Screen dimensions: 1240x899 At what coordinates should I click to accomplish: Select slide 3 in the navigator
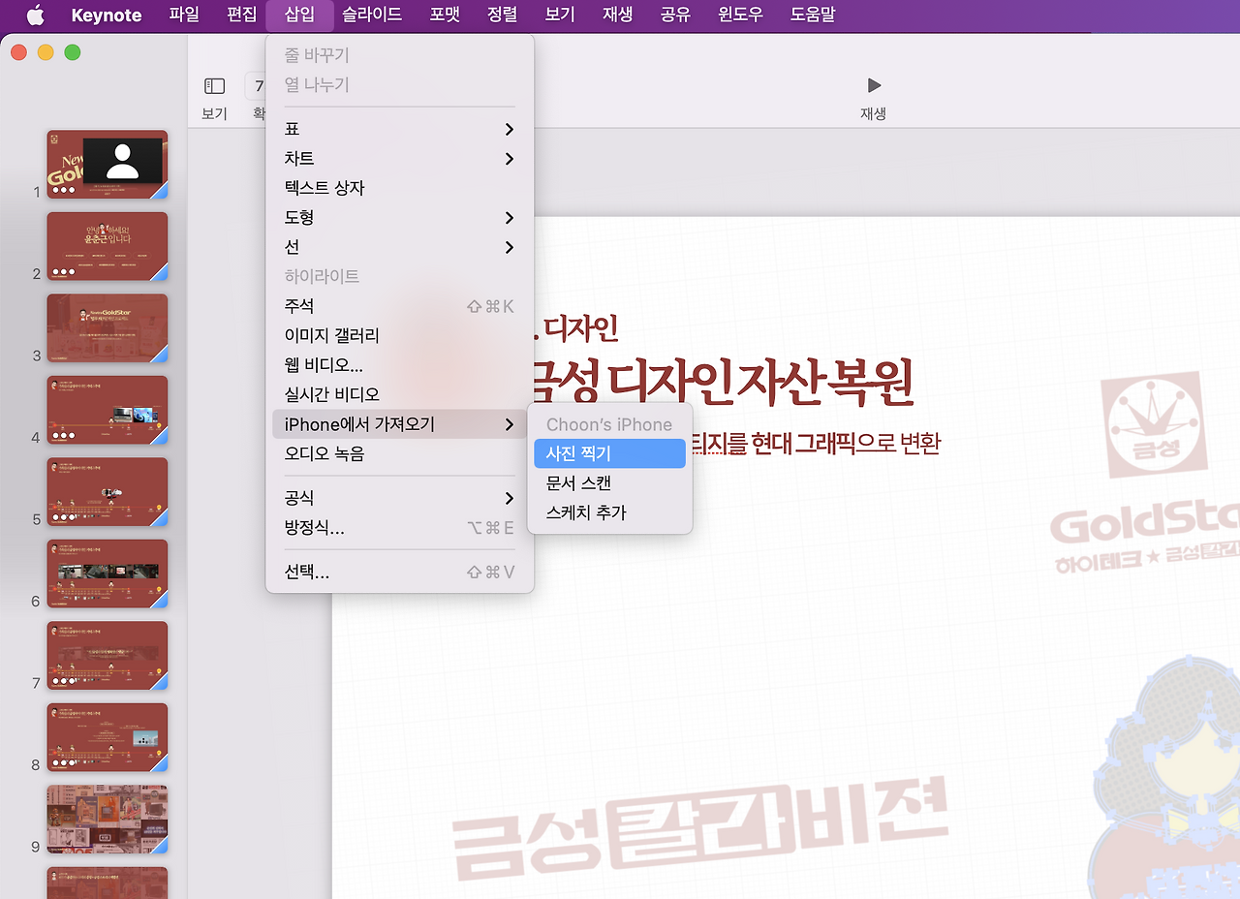pos(107,328)
